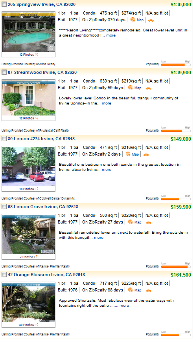Image resolution: width=195 pixels, height=339 pixels.
Task: Open external photos icon beside 18 Photos
Action: point(37,189)
